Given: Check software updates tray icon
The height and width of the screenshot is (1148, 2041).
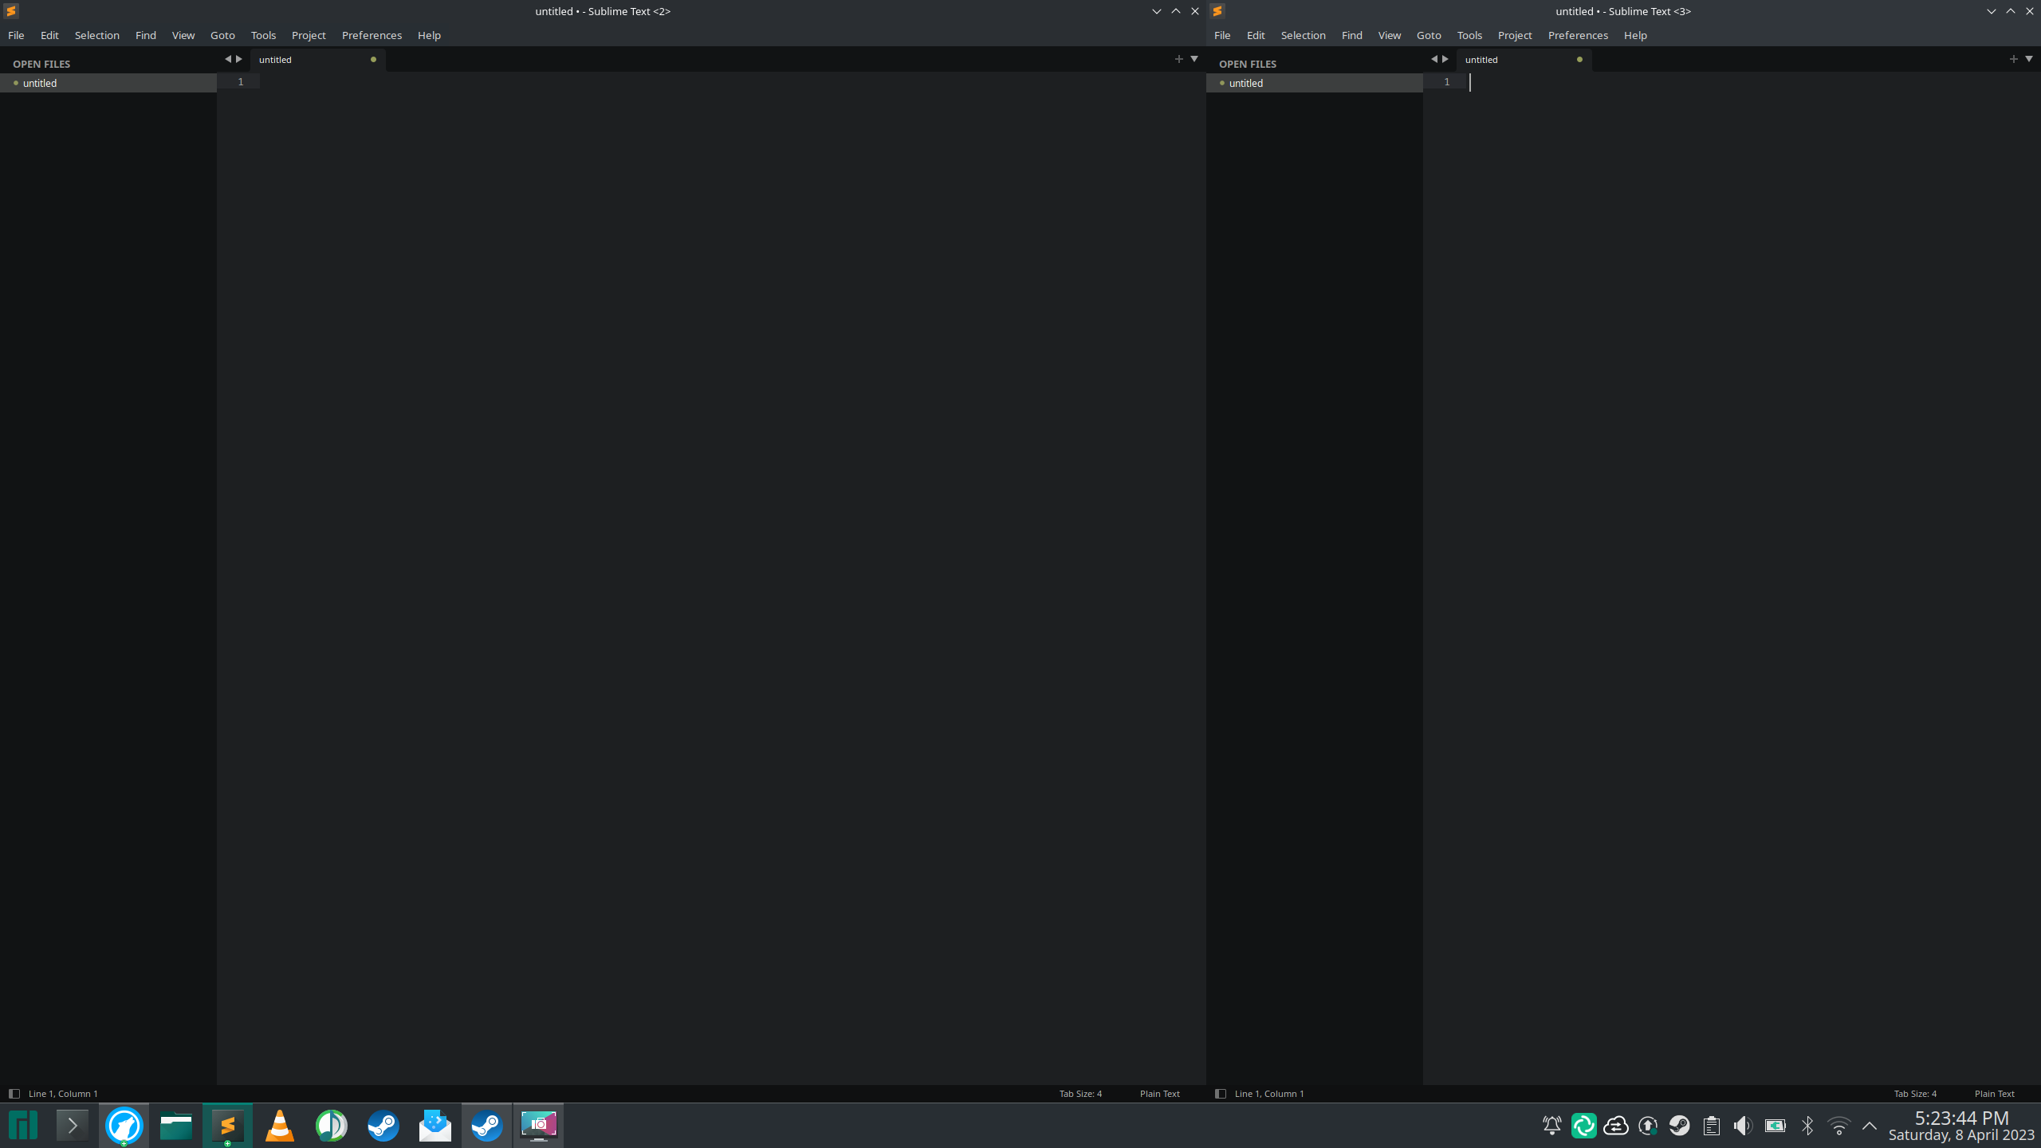Looking at the screenshot, I should coord(1648,1126).
